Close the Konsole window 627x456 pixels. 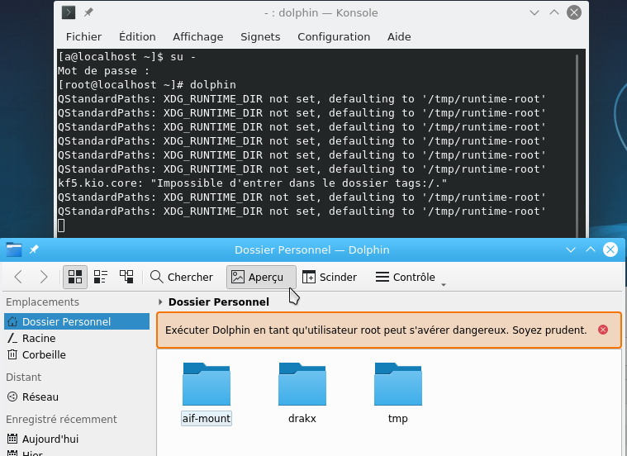(x=574, y=12)
